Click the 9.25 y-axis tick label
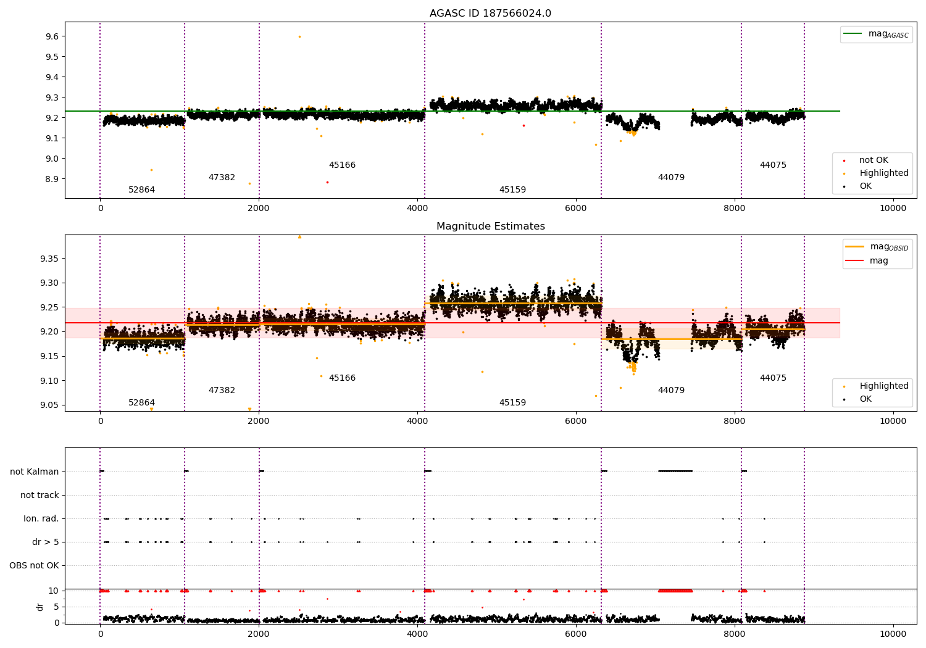Viewport: 926px width, 648px height. [50, 307]
